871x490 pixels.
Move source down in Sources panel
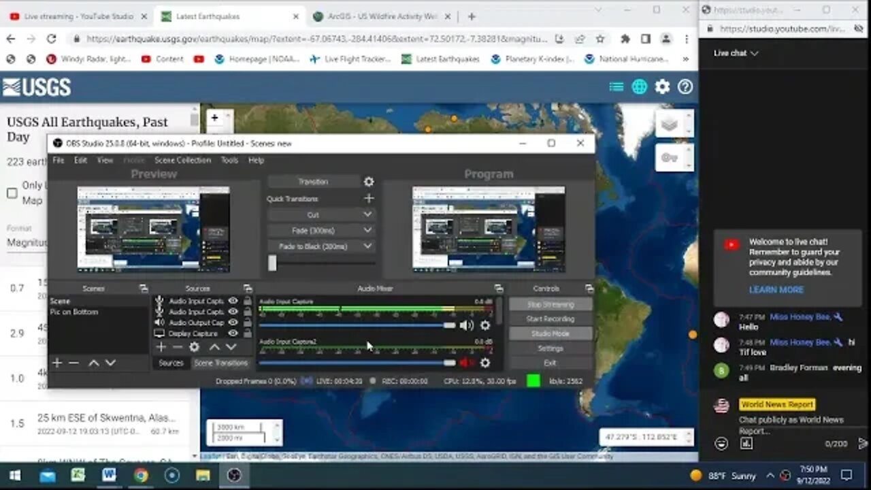231,347
